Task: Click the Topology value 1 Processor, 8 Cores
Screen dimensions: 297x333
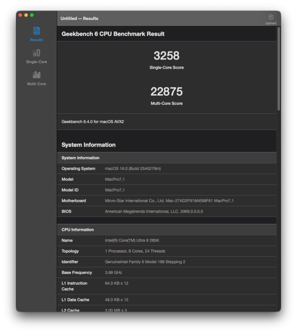Action: pos(135,251)
